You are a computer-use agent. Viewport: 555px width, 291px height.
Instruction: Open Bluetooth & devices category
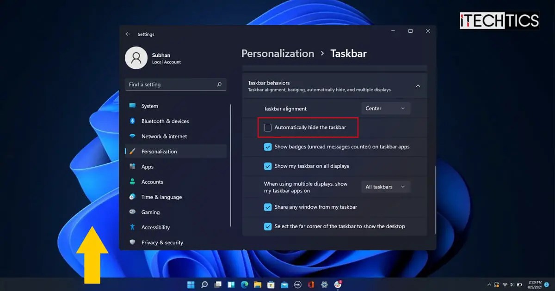tap(176, 121)
